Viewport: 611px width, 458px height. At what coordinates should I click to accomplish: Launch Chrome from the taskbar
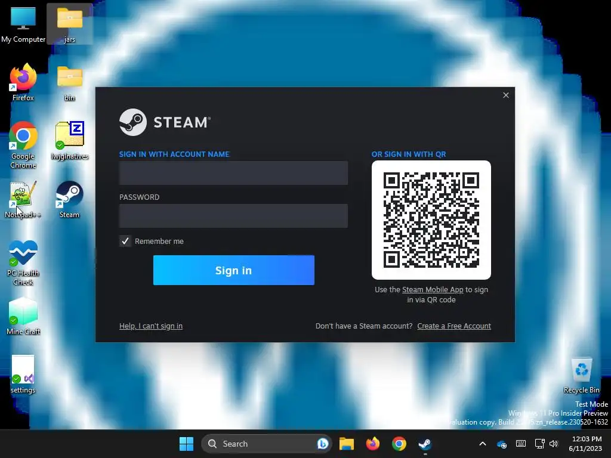pyautogui.click(x=399, y=444)
